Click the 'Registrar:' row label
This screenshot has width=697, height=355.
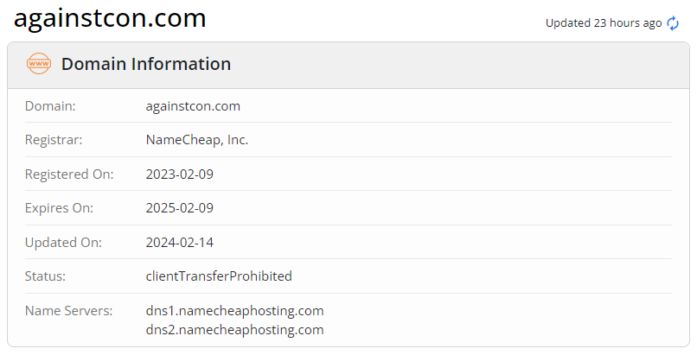[x=54, y=140]
